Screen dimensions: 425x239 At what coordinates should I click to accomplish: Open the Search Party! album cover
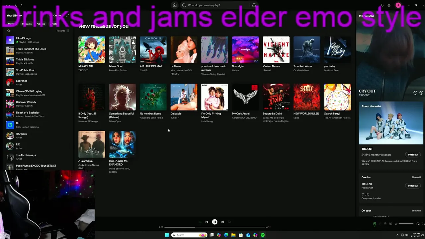pos(337,97)
